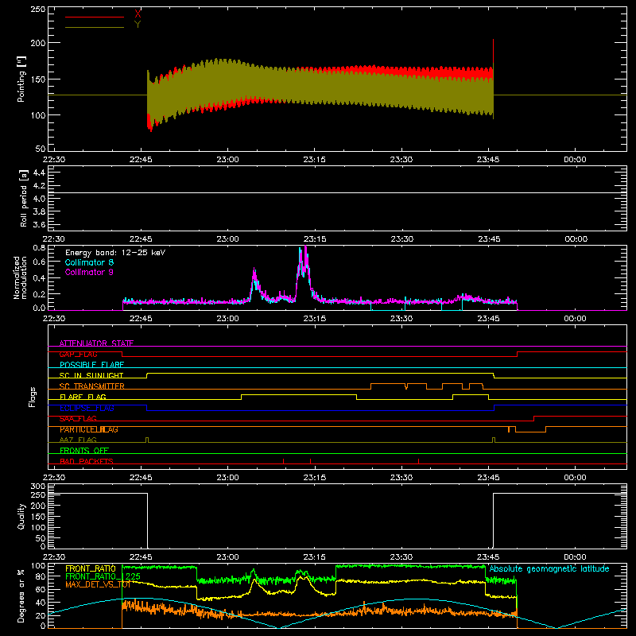Click the red X legend label
This screenshot has width=636, height=636.
pos(138,14)
